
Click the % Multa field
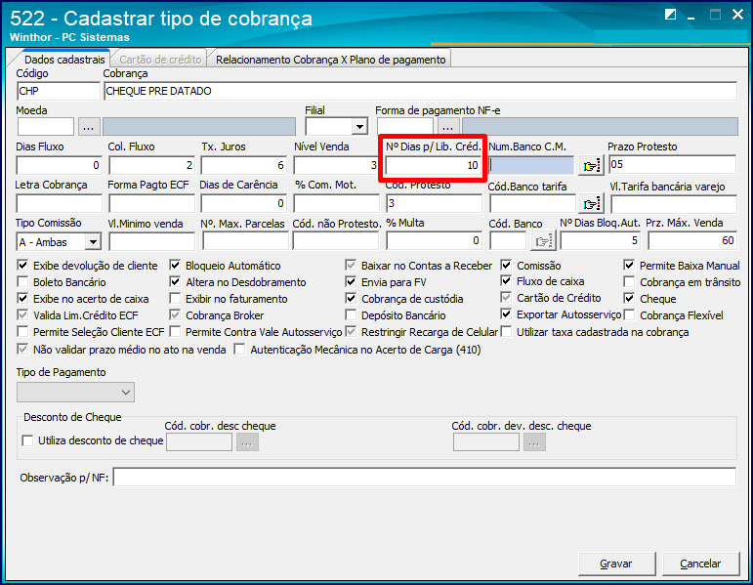click(x=435, y=240)
